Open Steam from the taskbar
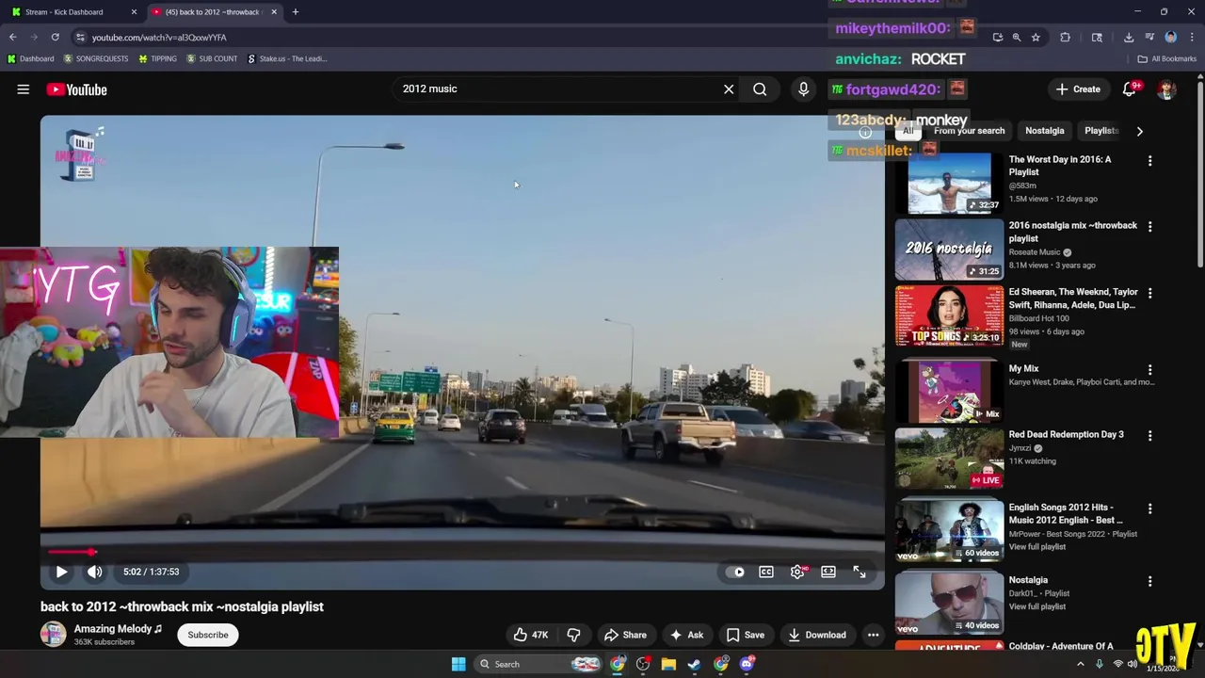Viewport: 1205px width, 678px height. (694, 664)
